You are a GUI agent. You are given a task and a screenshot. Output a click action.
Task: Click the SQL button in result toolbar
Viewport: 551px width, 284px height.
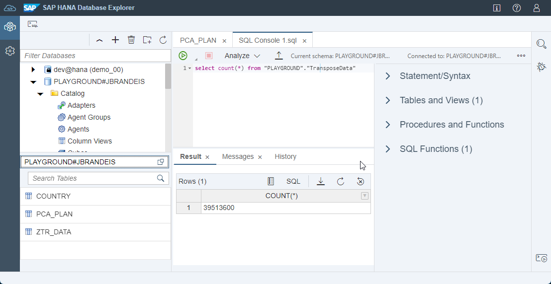[293, 181]
